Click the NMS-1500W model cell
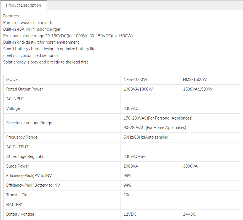Viewport: 243px width, 220px height. click(195, 79)
